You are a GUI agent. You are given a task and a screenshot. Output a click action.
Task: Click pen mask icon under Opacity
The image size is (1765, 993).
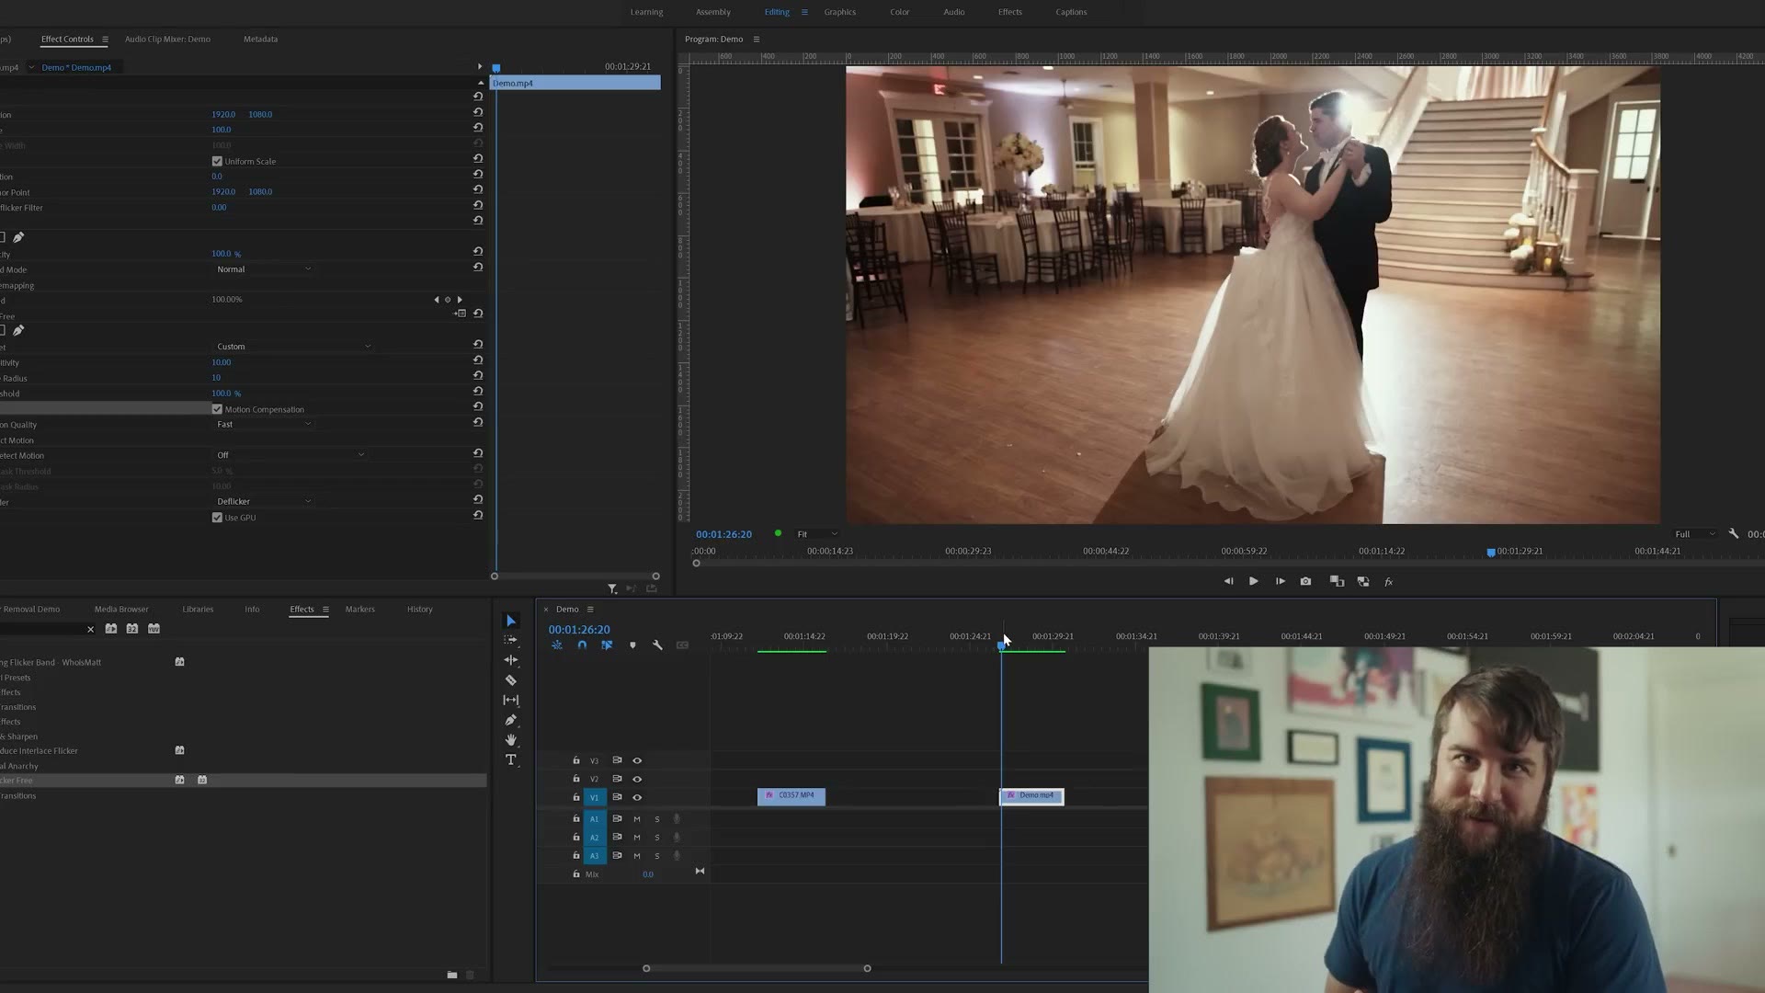tap(18, 237)
